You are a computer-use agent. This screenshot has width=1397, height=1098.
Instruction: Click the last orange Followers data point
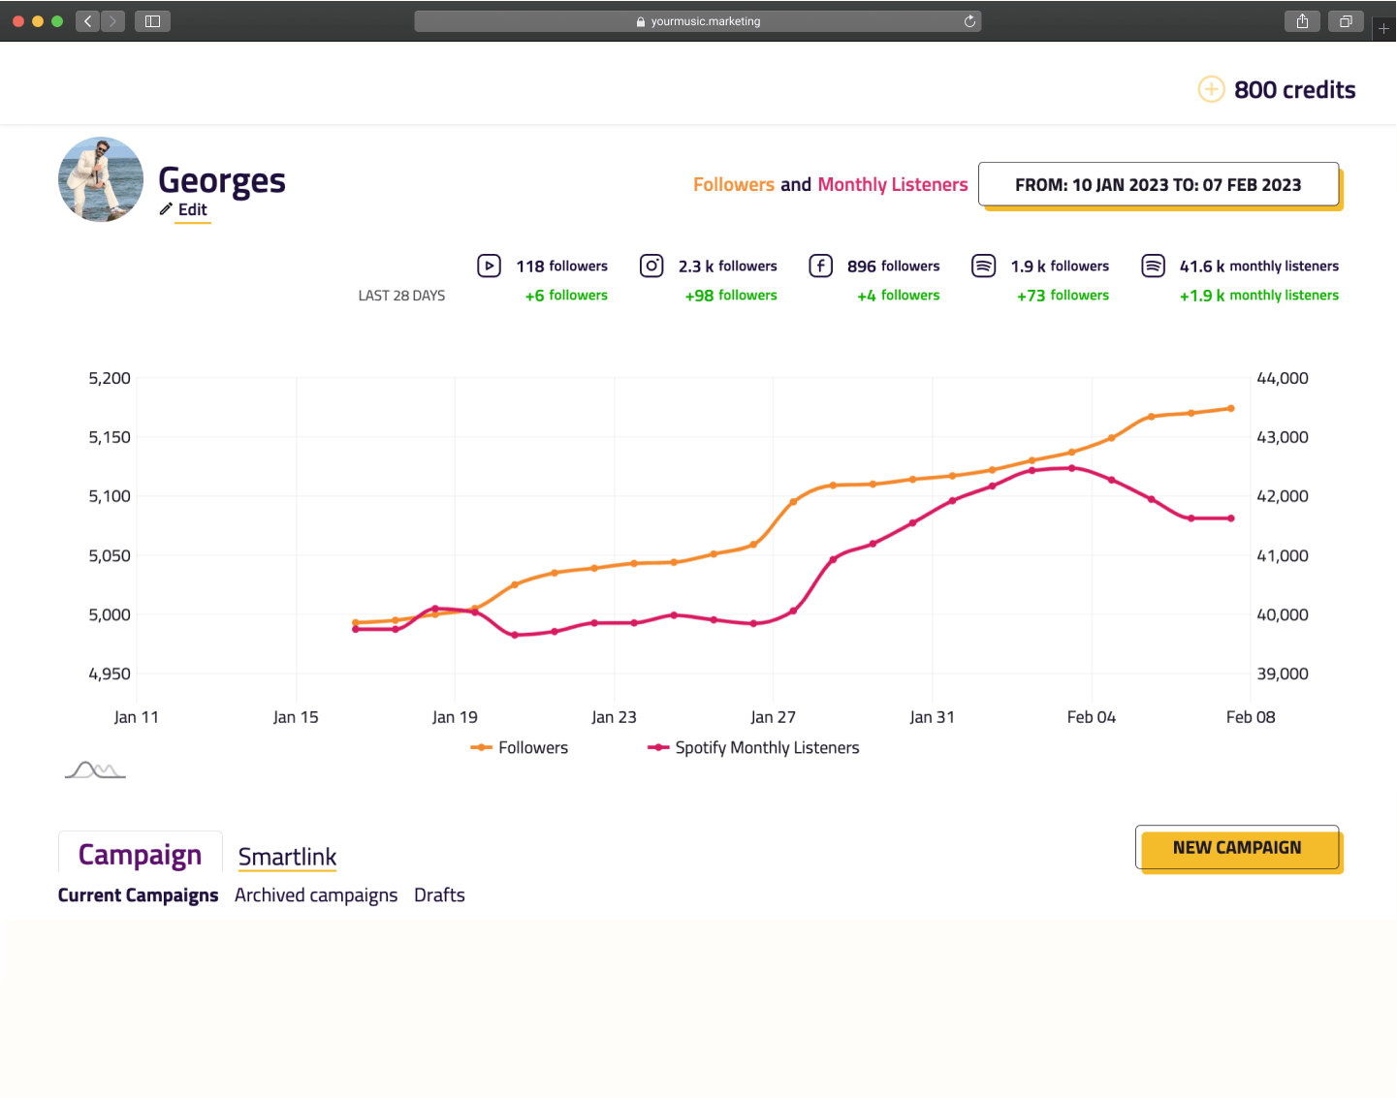(1231, 408)
